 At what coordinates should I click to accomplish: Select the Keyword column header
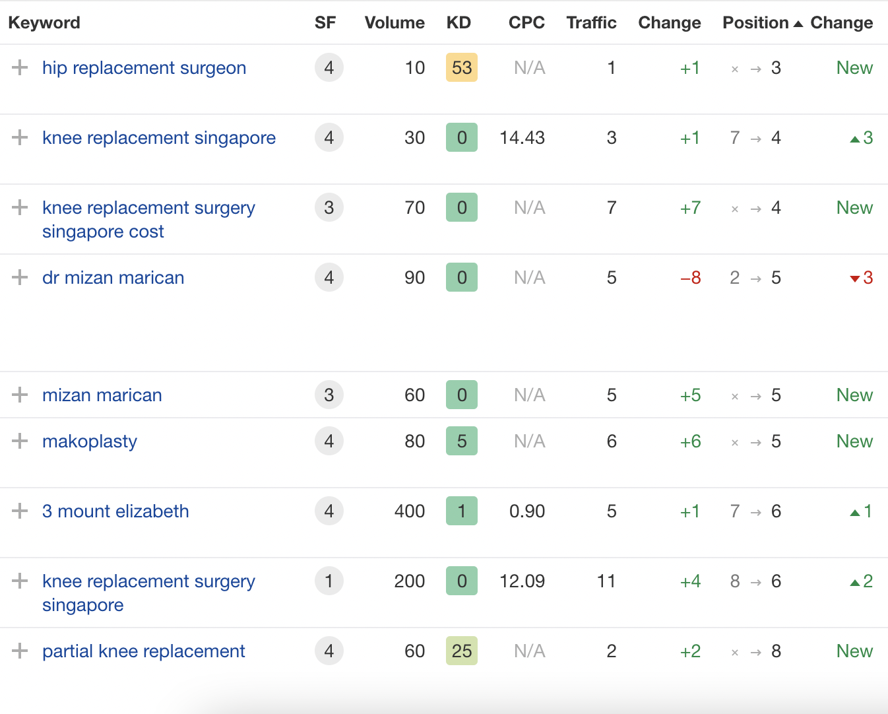[44, 22]
